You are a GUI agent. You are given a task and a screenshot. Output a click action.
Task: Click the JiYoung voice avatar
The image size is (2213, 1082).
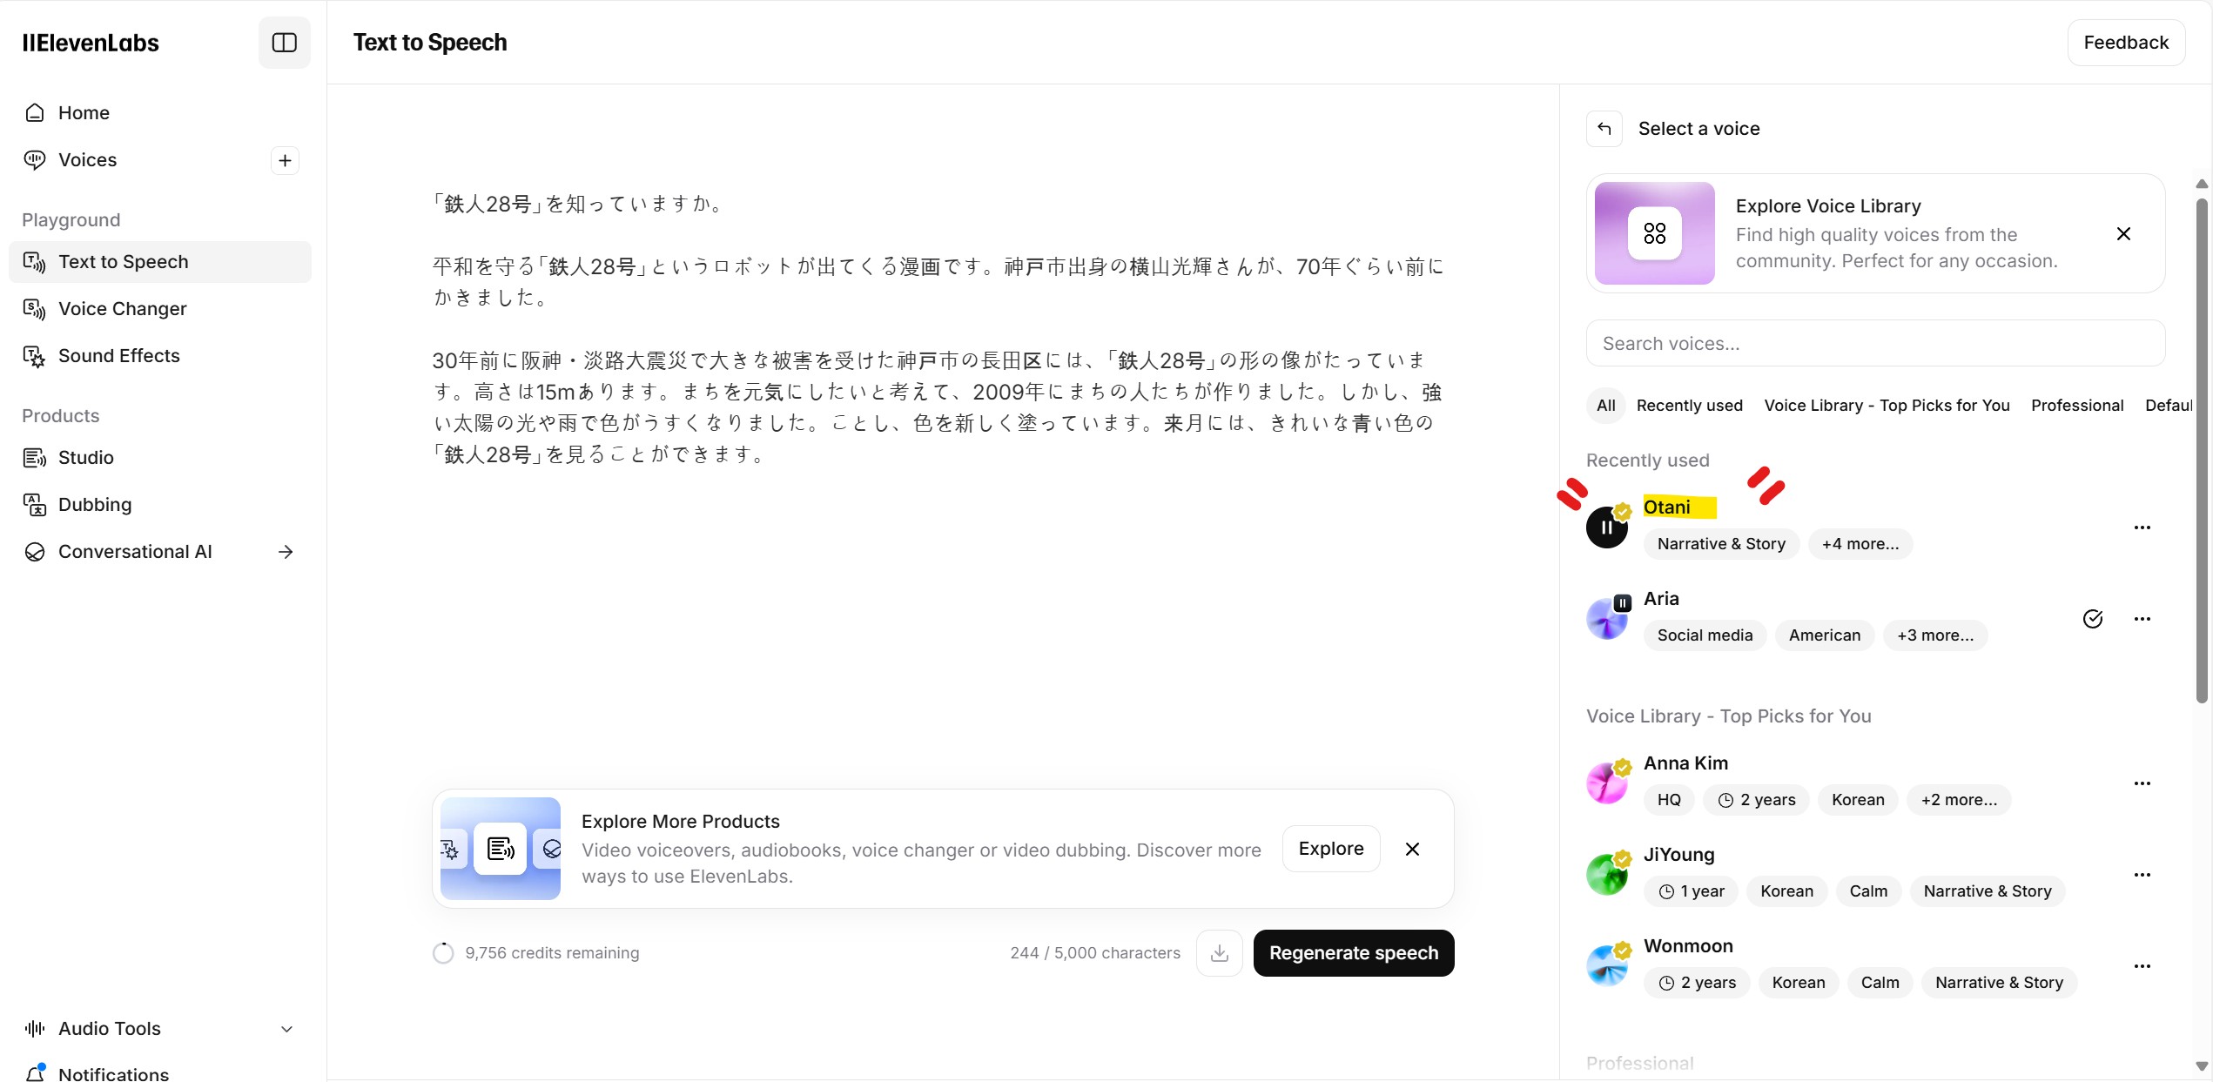tap(1606, 875)
